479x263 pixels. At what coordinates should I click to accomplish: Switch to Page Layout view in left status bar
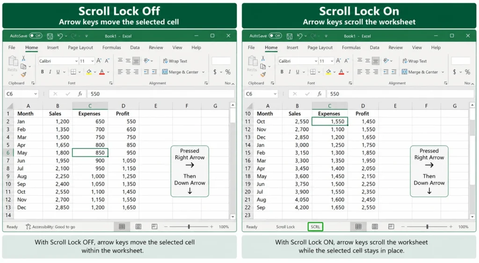pyautogui.click(x=138, y=226)
